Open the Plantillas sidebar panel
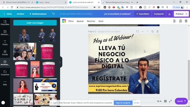This screenshot has height=107, width=190. [x=5, y=23]
